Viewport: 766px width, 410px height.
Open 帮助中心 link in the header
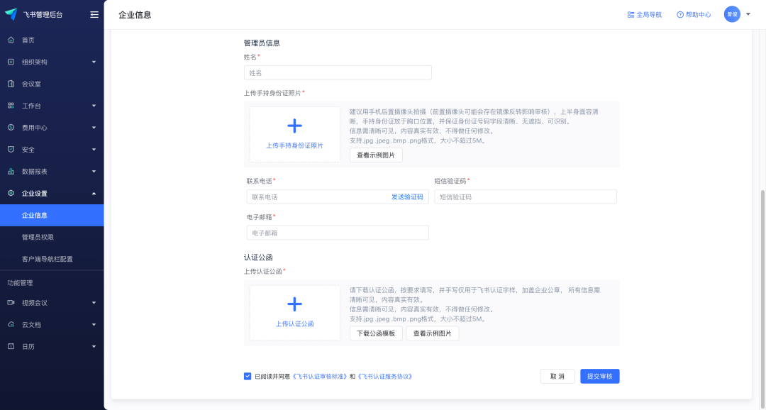click(x=694, y=15)
